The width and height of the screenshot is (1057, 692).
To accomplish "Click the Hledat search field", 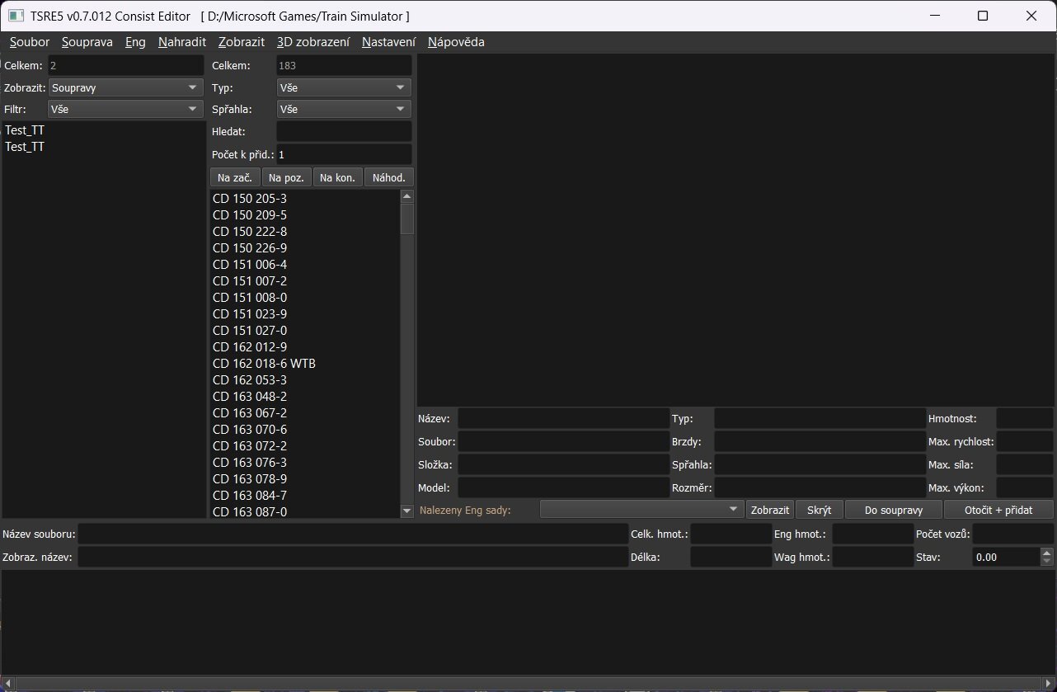I will click(343, 131).
